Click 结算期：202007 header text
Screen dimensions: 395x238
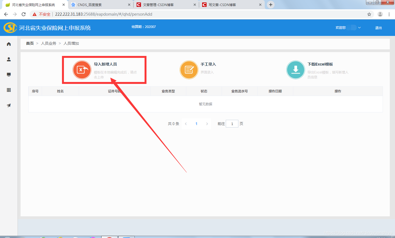(144, 27)
